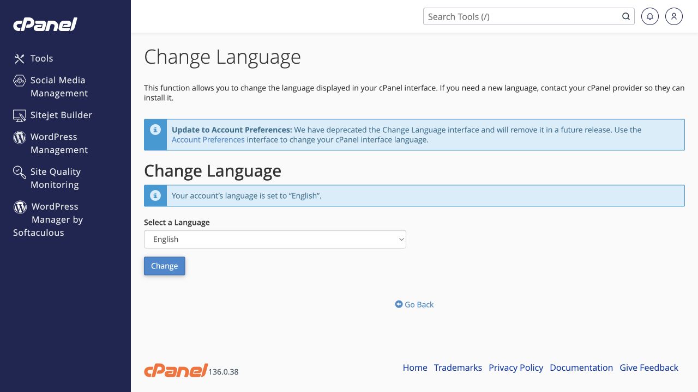698x392 pixels.
Task: Follow the Account Preferences link
Action: pyautogui.click(x=208, y=139)
